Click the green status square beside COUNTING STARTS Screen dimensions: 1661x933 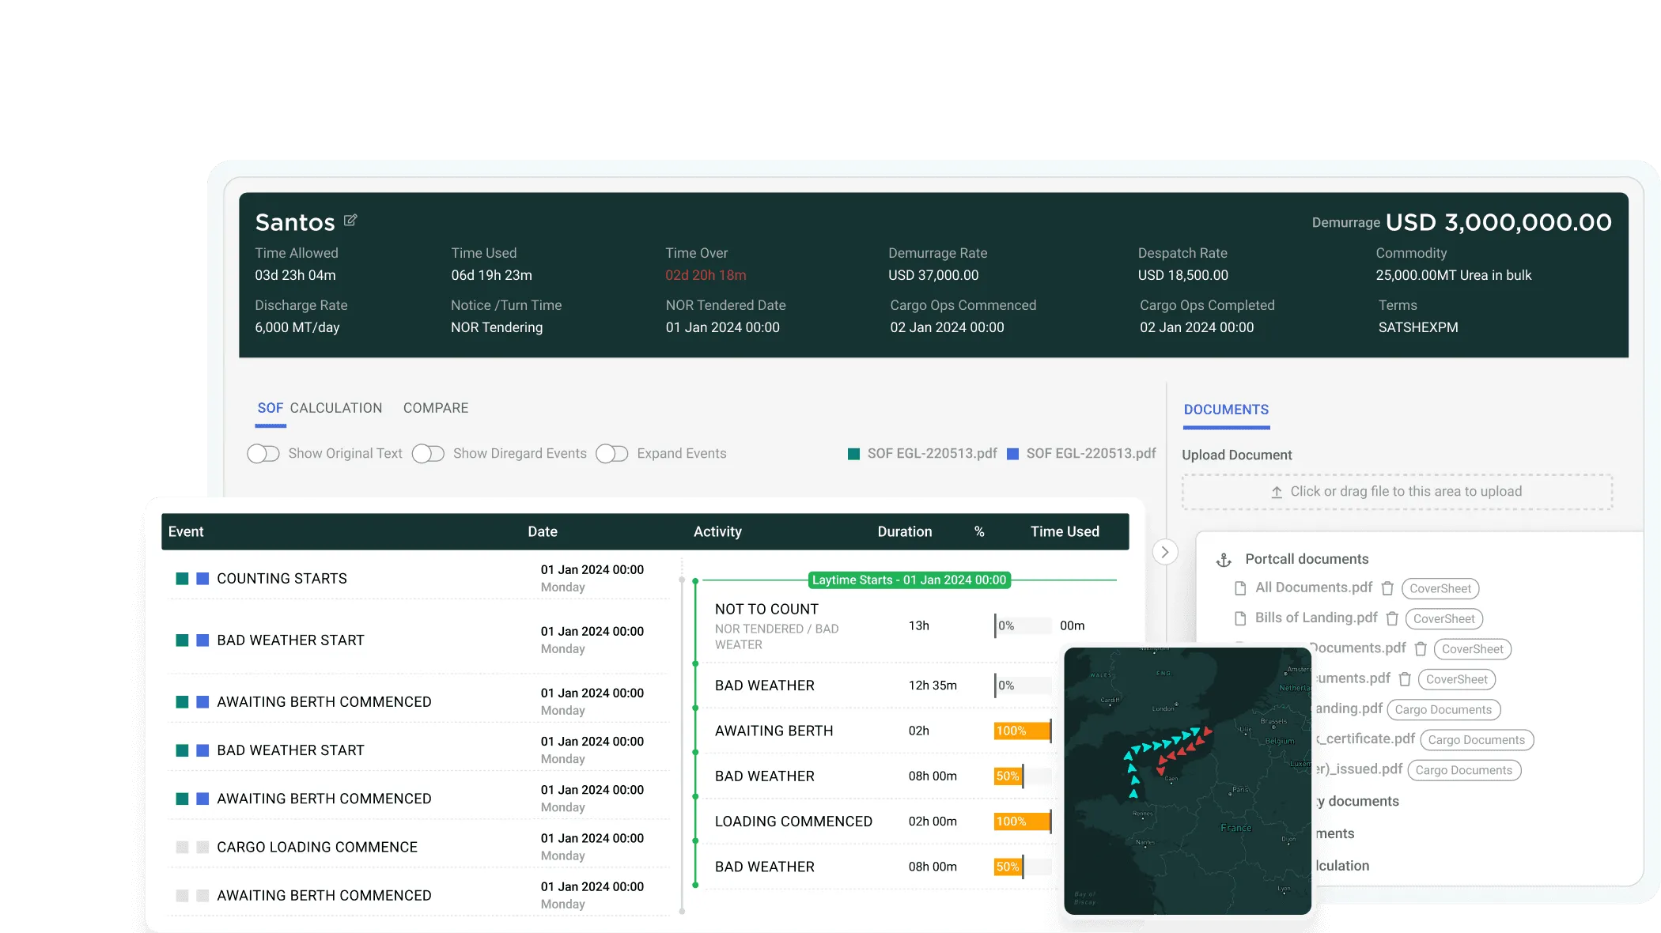pos(181,578)
